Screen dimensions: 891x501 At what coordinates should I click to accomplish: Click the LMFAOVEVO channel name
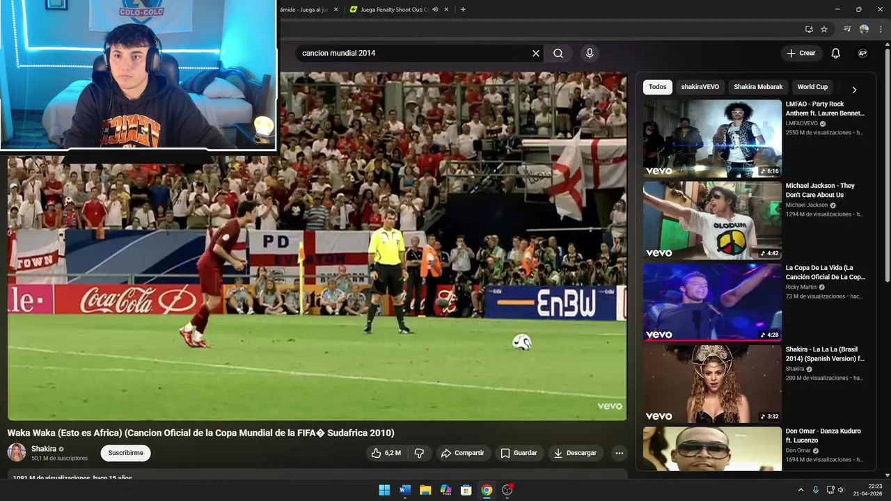point(801,124)
